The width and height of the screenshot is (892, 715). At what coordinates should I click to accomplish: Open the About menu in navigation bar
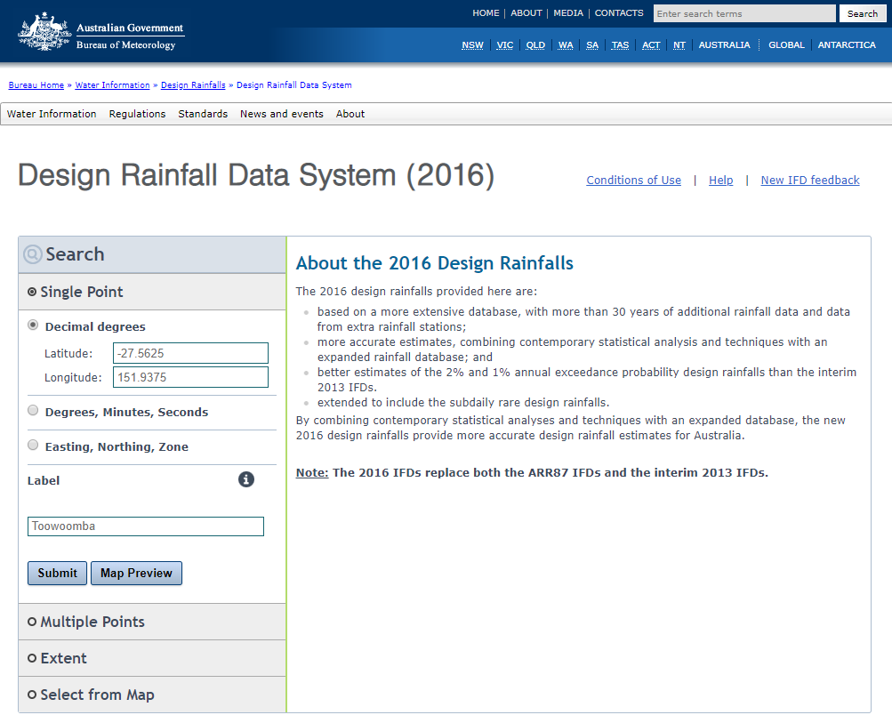pyautogui.click(x=350, y=114)
